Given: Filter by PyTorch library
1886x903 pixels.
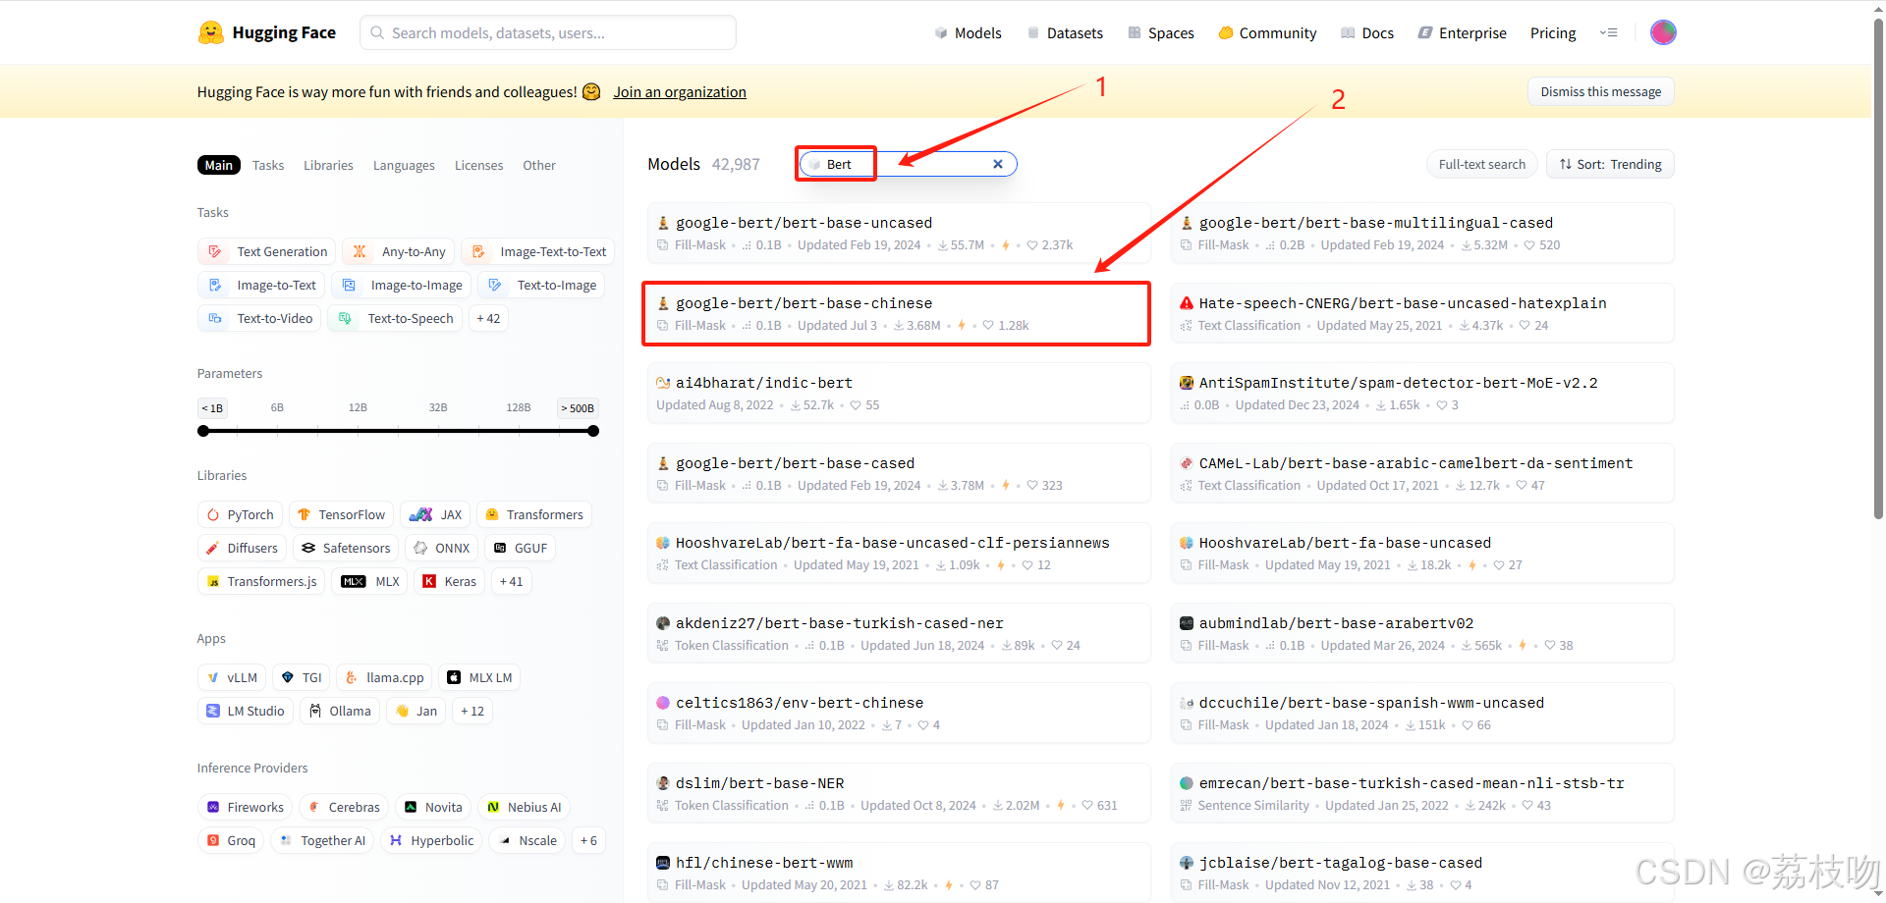Looking at the screenshot, I should tap(241, 514).
